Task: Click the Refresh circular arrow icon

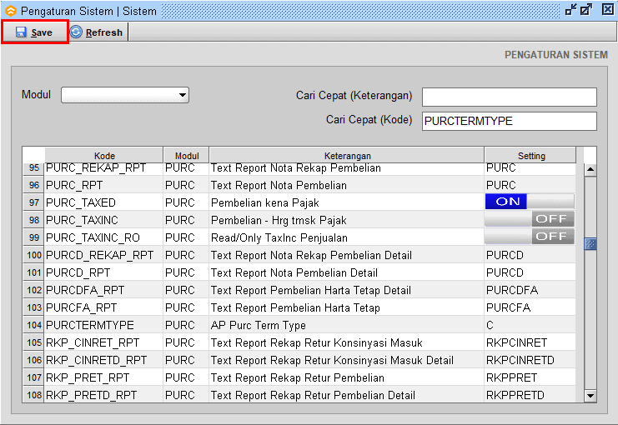Action: (76, 32)
